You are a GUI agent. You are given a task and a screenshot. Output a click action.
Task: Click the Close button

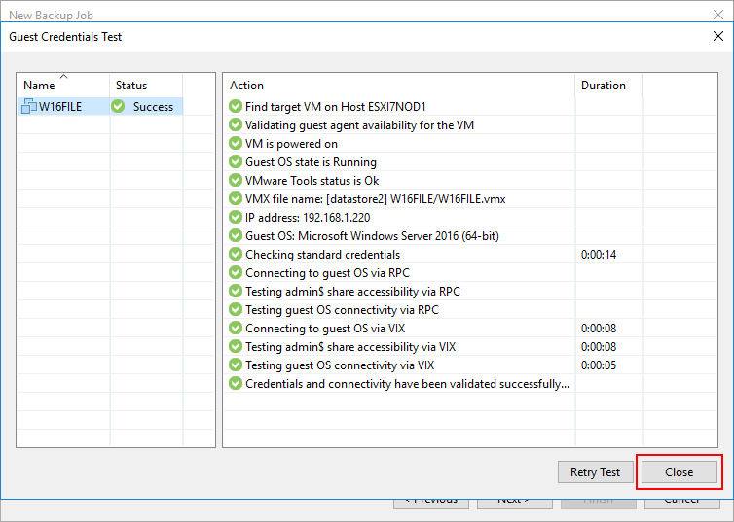(x=679, y=472)
